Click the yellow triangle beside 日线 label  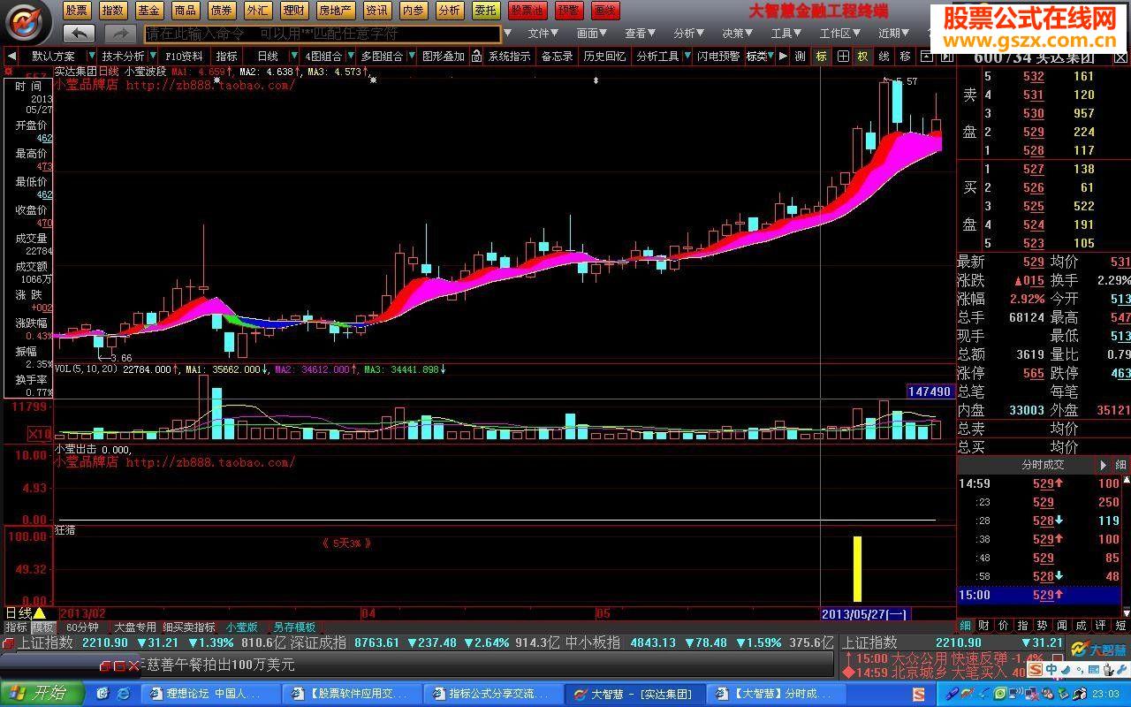click(x=40, y=612)
